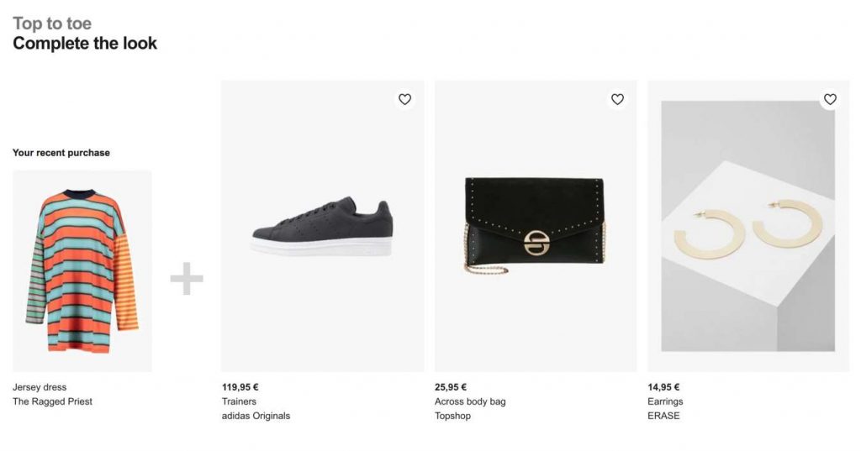The width and height of the screenshot is (861, 451).
Task: Open the Topshop brand link
Action: (x=452, y=416)
